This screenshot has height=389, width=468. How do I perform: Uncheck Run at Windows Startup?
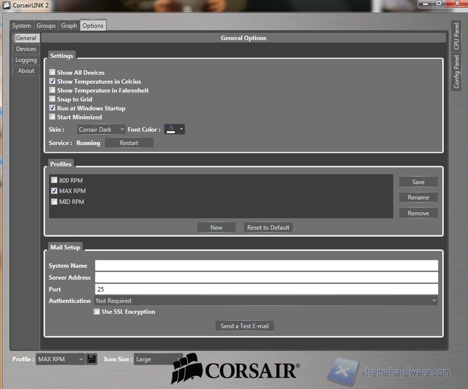pos(52,108)
